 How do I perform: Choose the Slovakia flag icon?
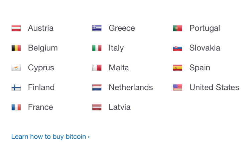(177, 48)
